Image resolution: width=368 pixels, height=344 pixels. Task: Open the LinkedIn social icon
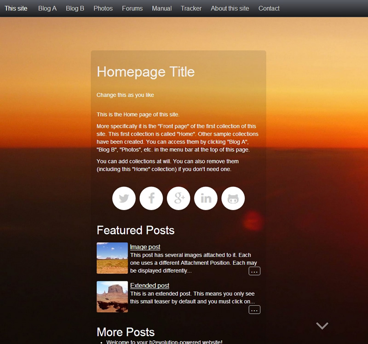(206, 198)
